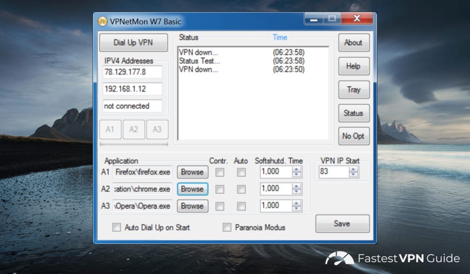Click the progress bar under A1-A3 buttons

pos(133,144)
